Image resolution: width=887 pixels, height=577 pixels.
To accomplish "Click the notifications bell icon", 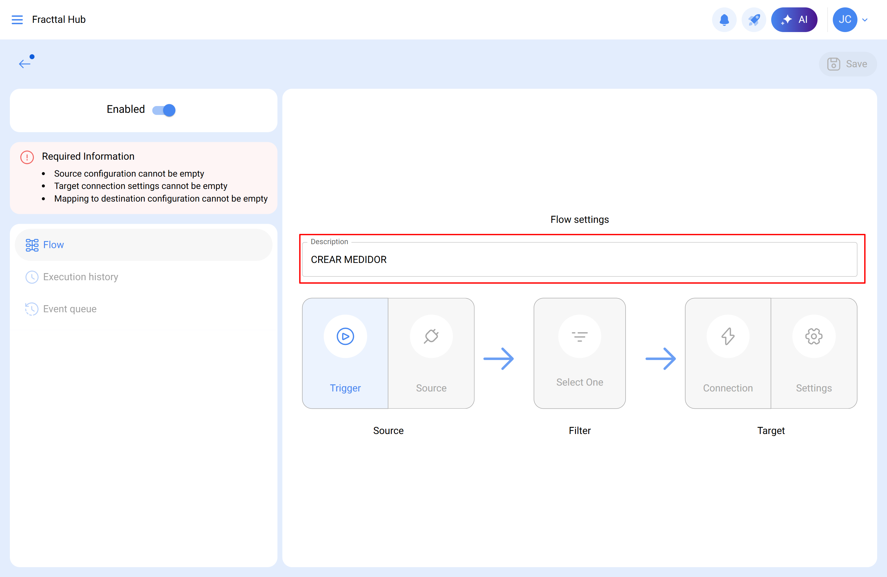I will click(x=724, y=19).
